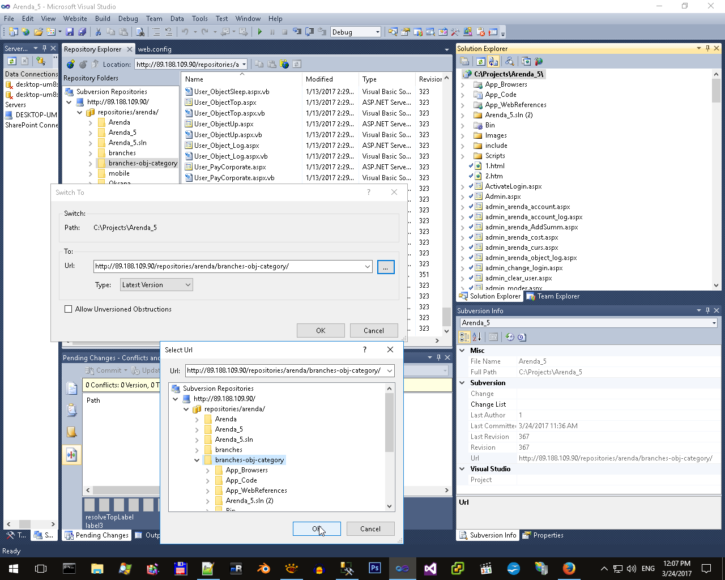Open the Debug configuration dropdown
This screenshot has height=580, width=725.
pos(378,32)
